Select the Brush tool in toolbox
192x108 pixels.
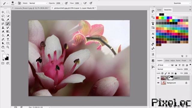[8, 24]
